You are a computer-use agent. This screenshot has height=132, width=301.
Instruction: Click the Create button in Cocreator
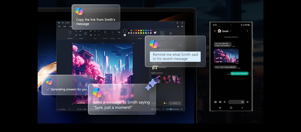click(x=175, y=103)
